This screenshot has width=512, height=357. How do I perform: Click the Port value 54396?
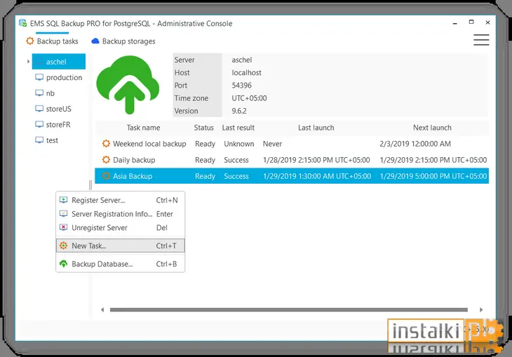click(x=242, y=86)
